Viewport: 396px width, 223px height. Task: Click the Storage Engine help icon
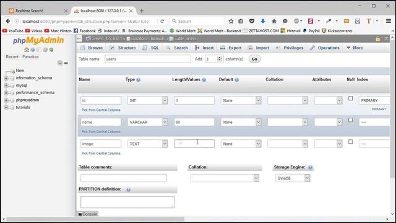pos(311,167)
